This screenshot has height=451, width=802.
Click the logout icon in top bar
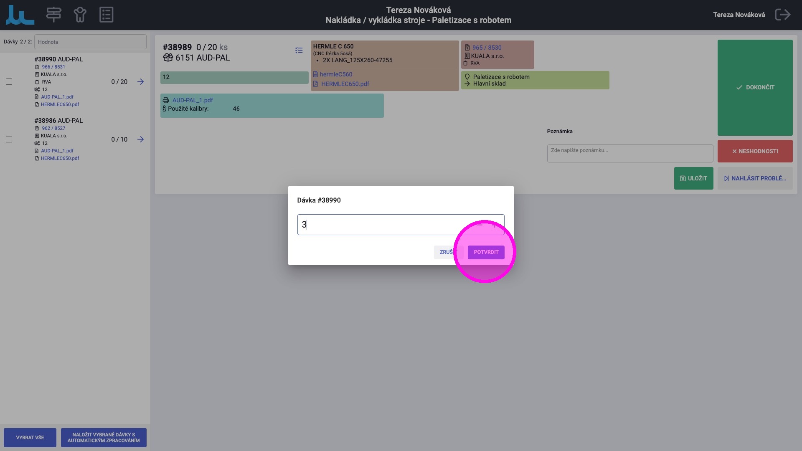coord(782,15)
